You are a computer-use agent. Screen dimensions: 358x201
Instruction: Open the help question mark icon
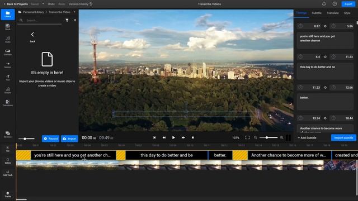(335, 4)
